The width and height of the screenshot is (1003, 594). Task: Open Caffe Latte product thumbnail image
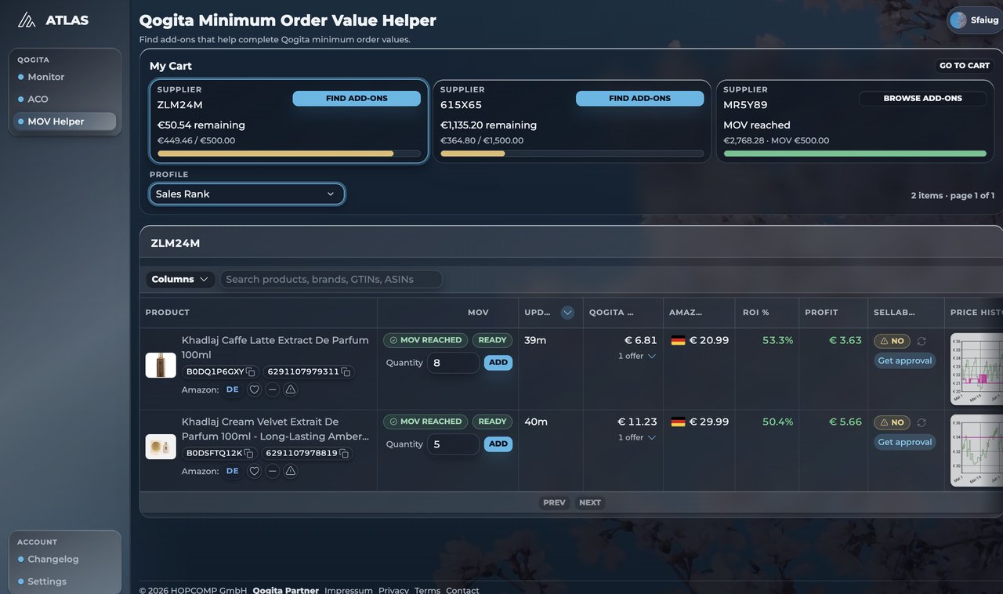[161, 365]
